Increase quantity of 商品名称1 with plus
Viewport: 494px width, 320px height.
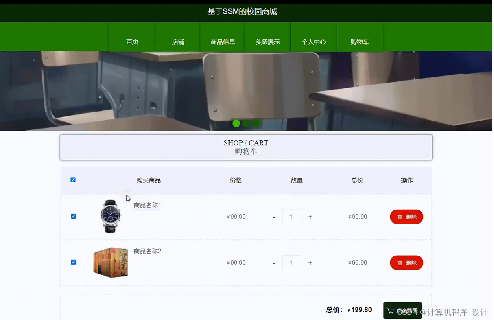click(x=310, y=217)
